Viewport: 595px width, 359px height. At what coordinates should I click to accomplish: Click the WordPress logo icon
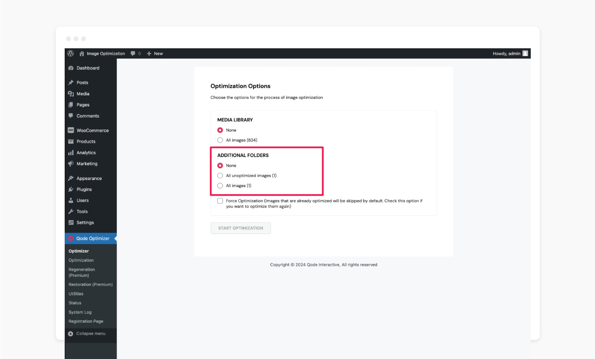(x=70, y=53)
